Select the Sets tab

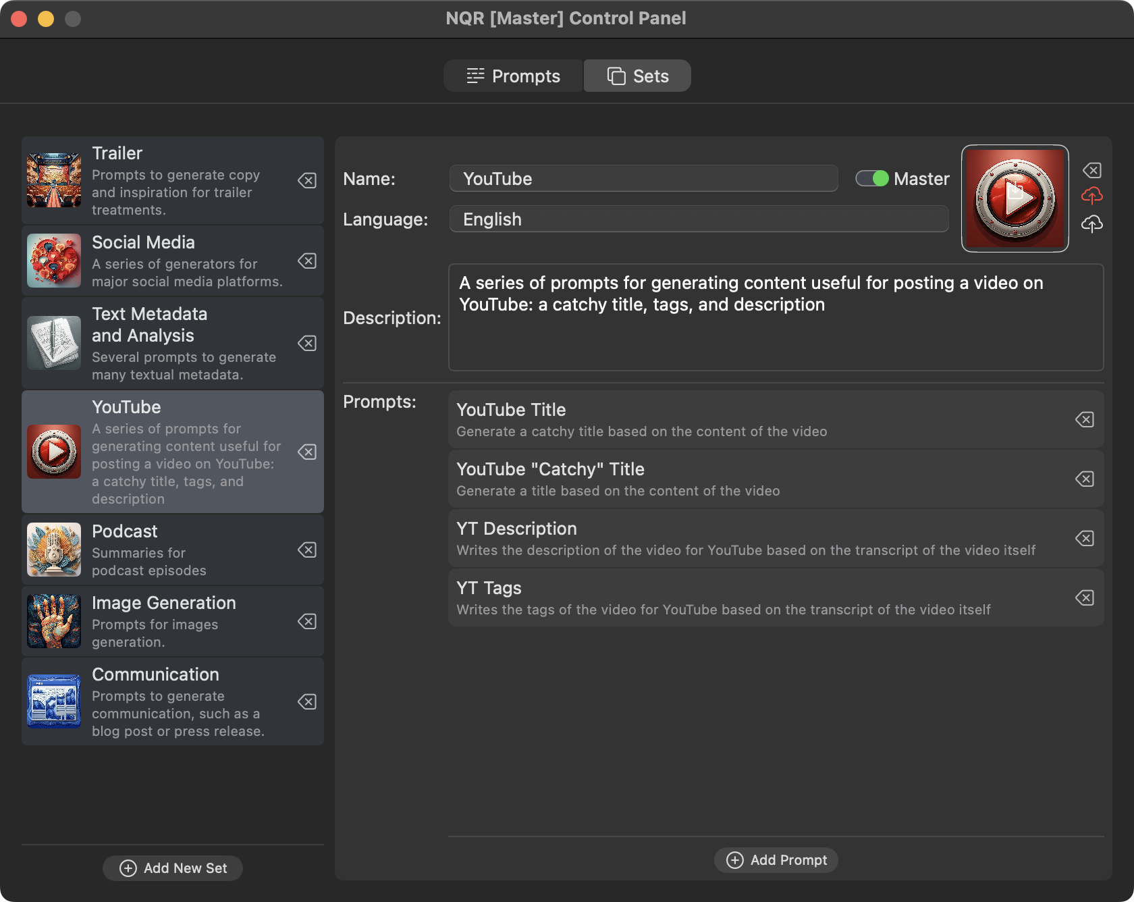(637, 76)
